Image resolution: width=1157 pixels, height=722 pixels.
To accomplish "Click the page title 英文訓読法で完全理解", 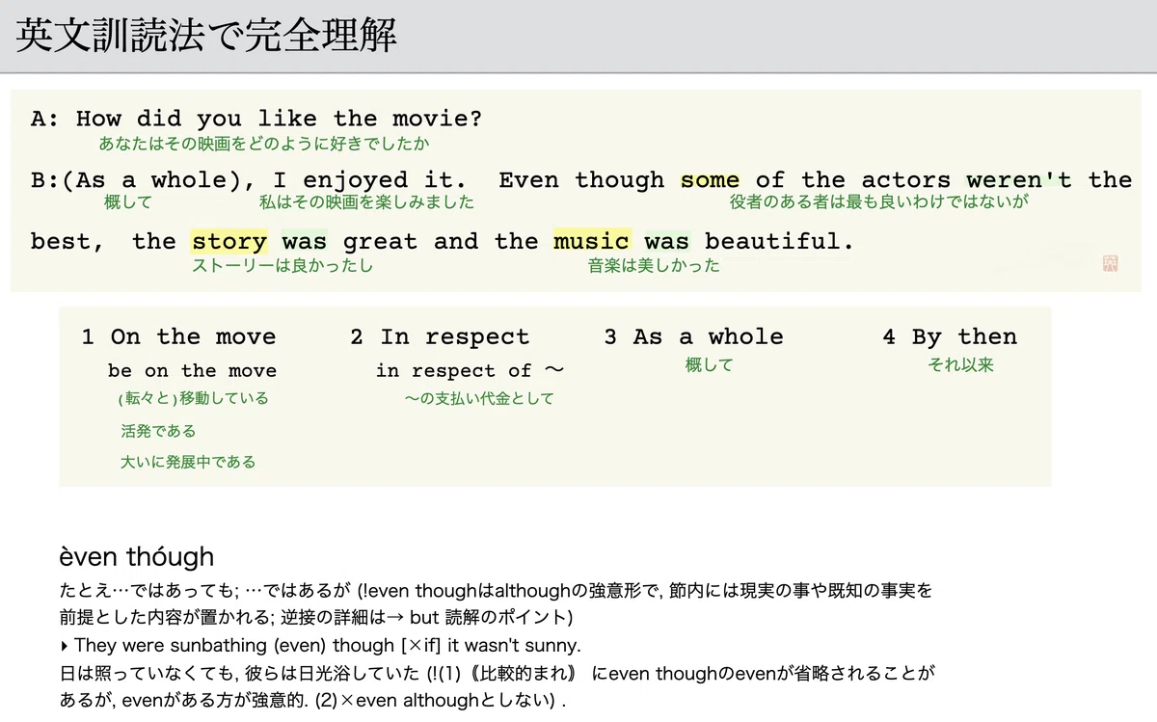I will click(x=207, y=36).
